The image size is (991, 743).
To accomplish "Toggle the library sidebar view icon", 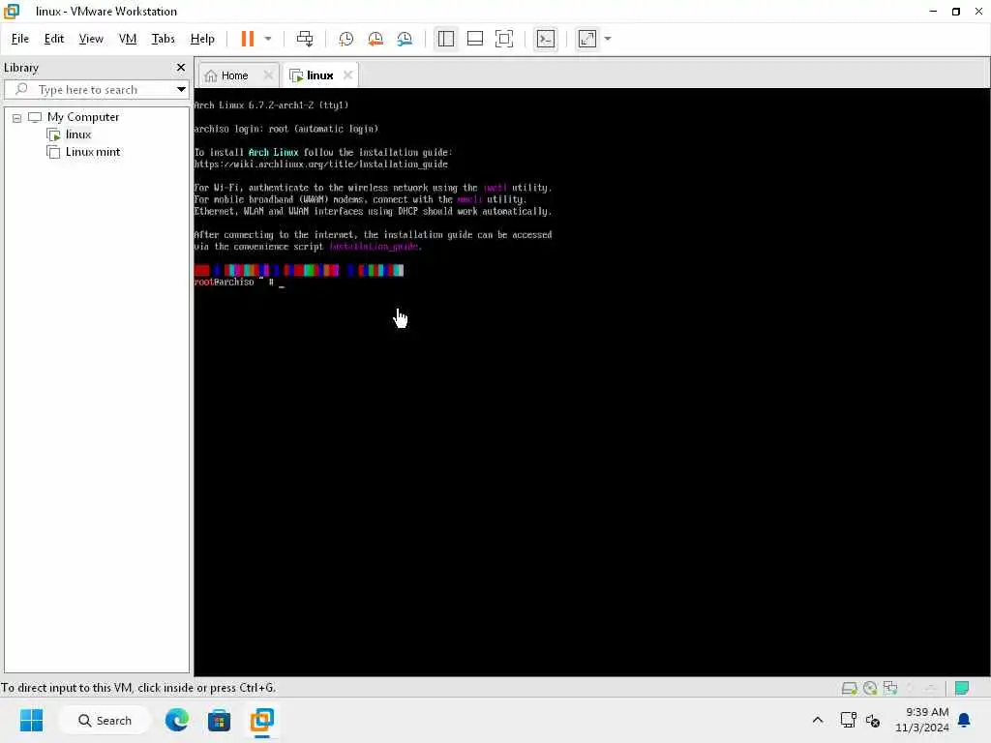I will point(445,39).
